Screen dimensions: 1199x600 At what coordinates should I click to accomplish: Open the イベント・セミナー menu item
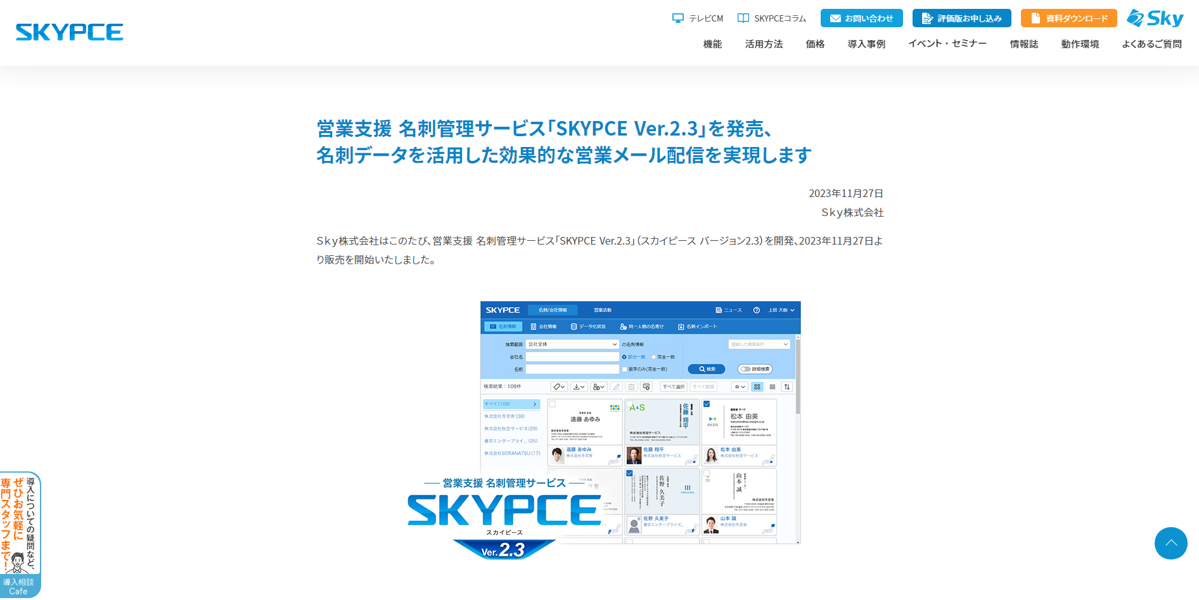click(x=947, y=44)
